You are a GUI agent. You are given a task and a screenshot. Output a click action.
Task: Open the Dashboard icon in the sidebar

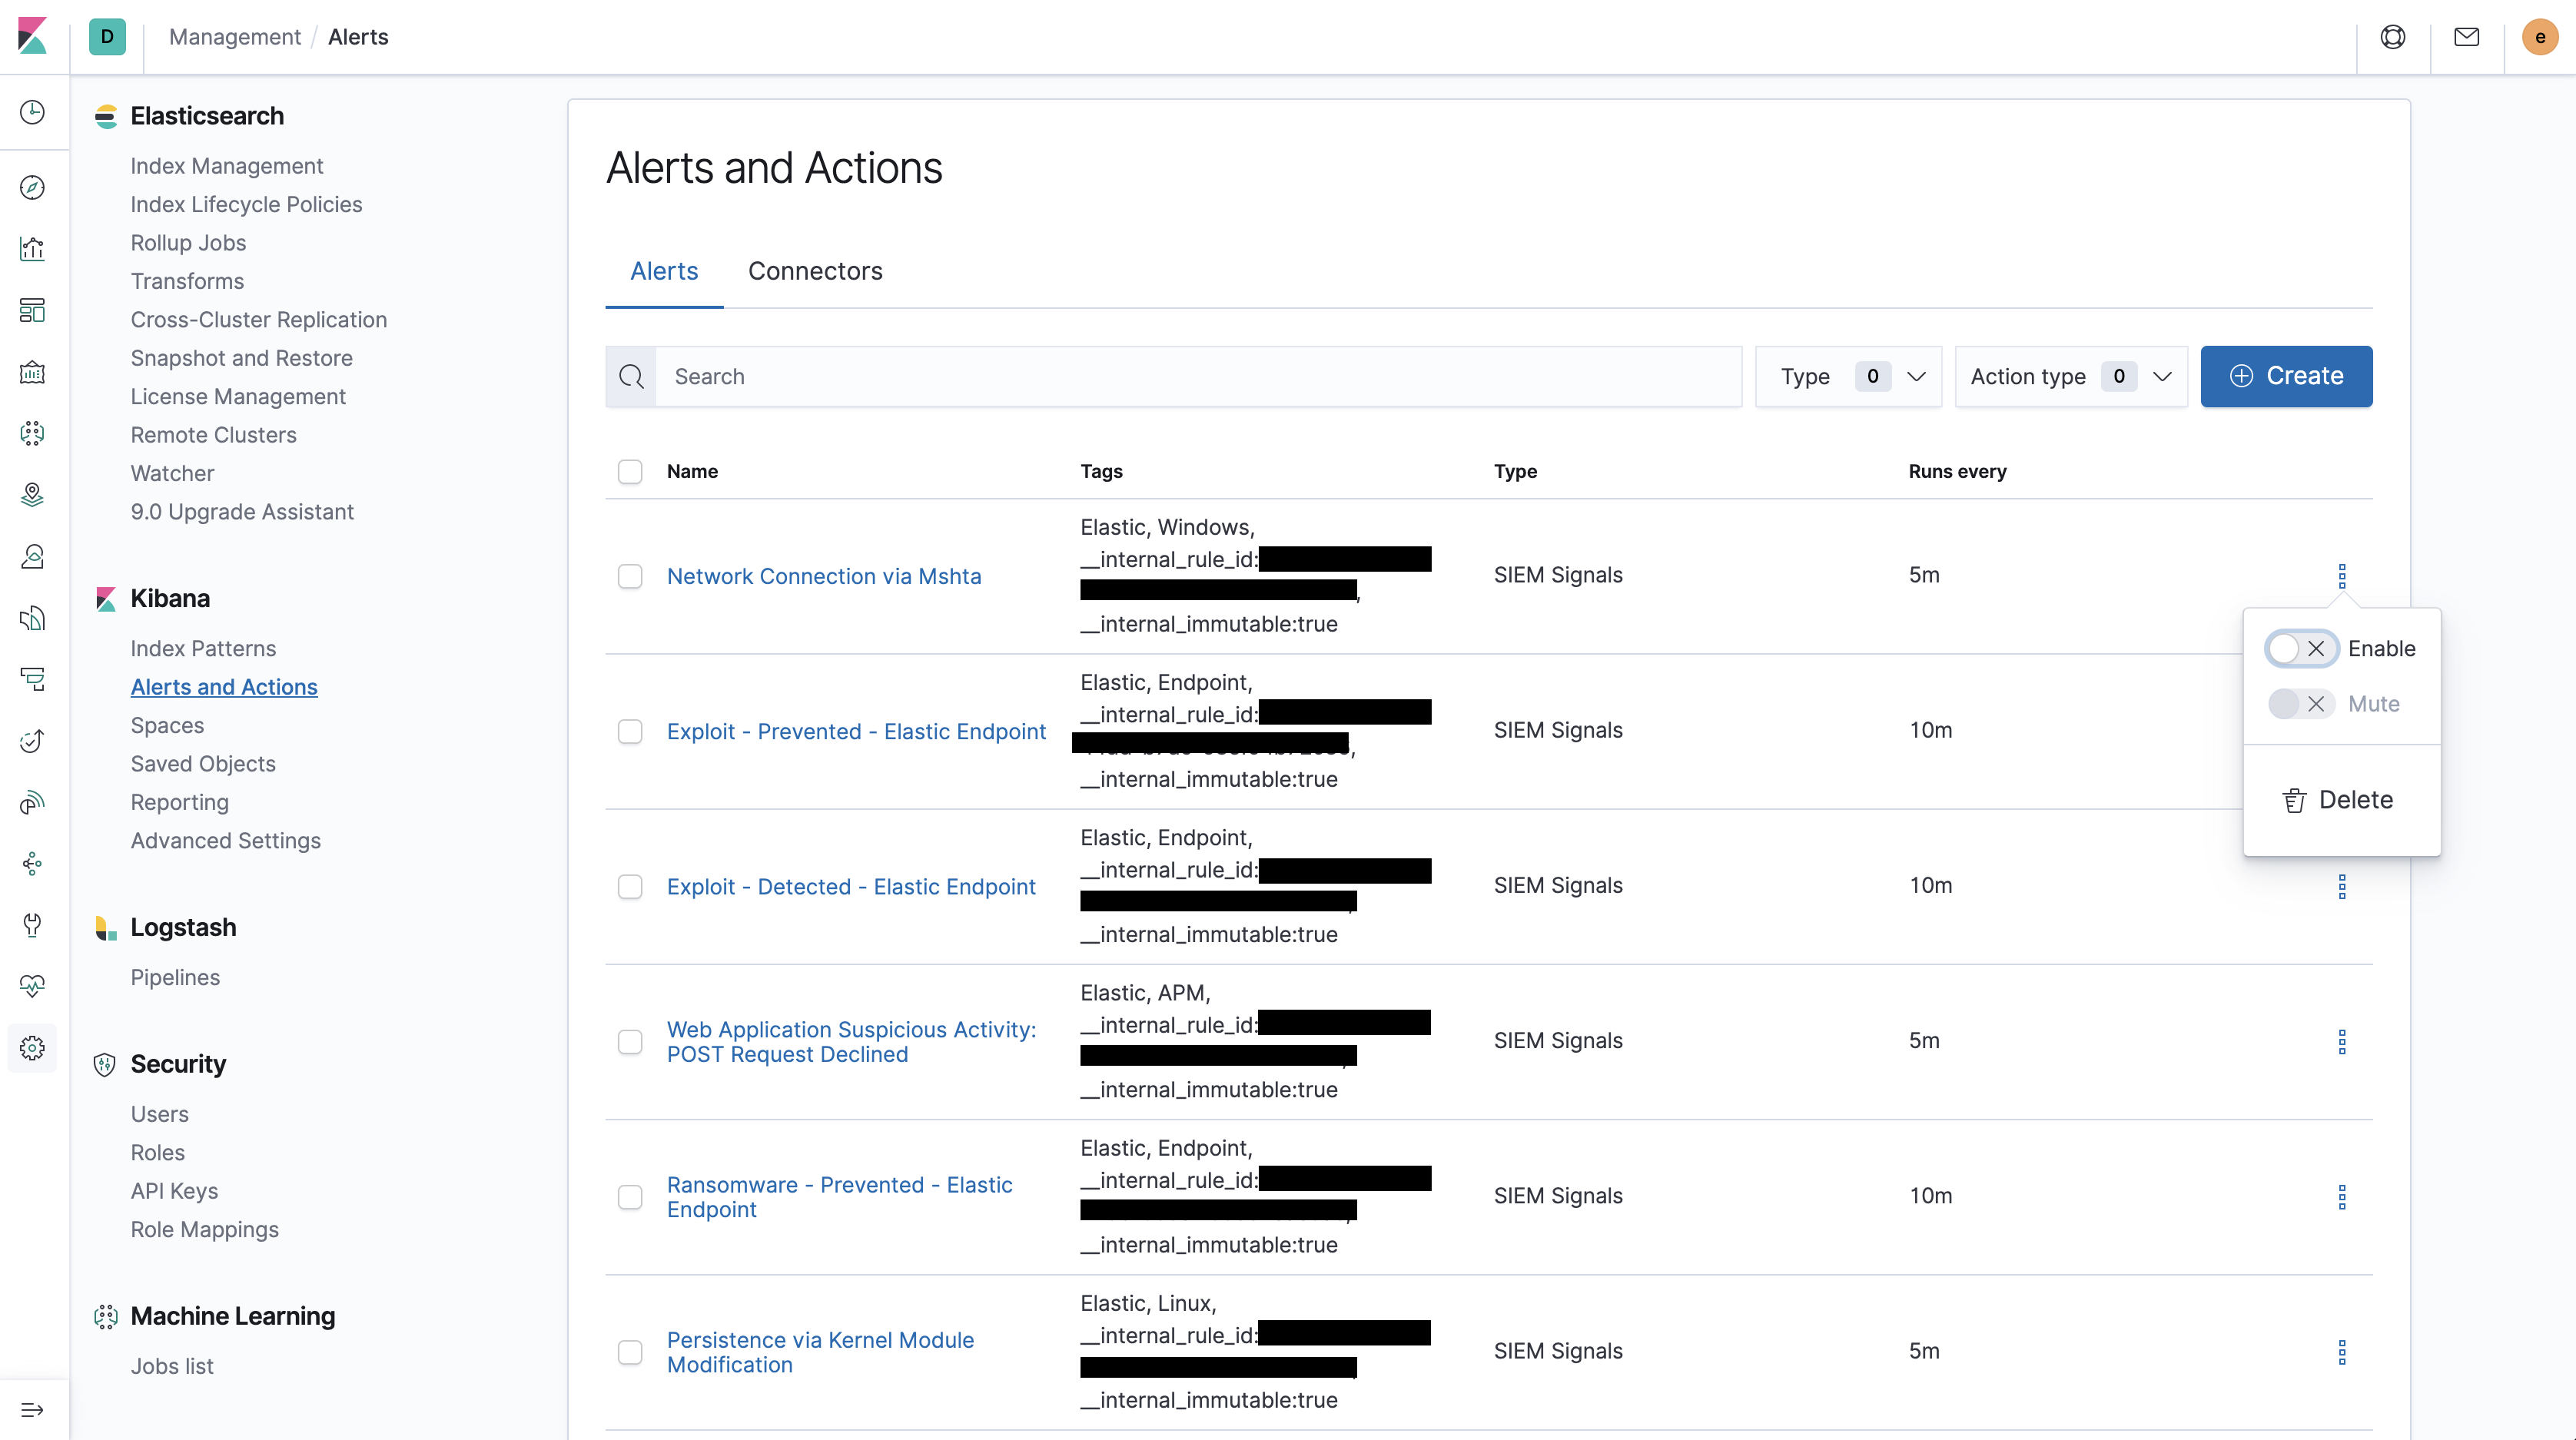[33, 311]
